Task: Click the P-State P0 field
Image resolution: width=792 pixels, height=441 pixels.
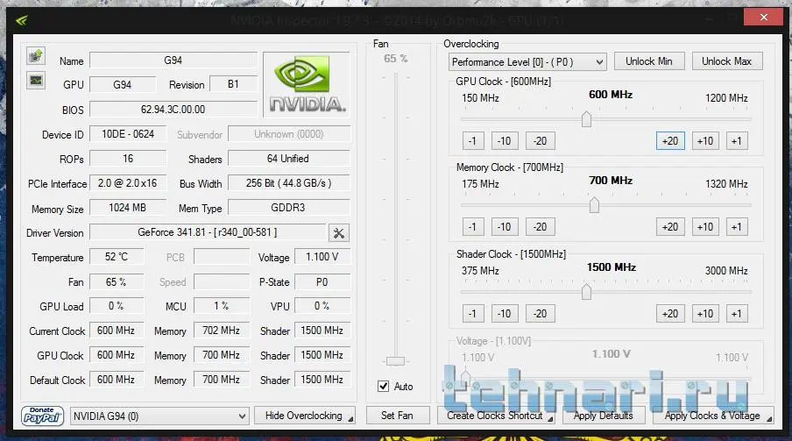Action: pyautogui.click(x=322, y=281)
